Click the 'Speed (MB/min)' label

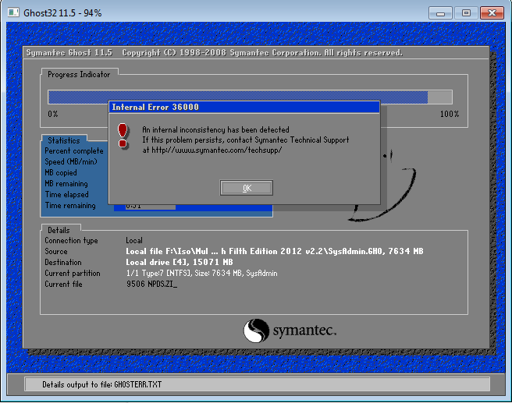[71, 161]
